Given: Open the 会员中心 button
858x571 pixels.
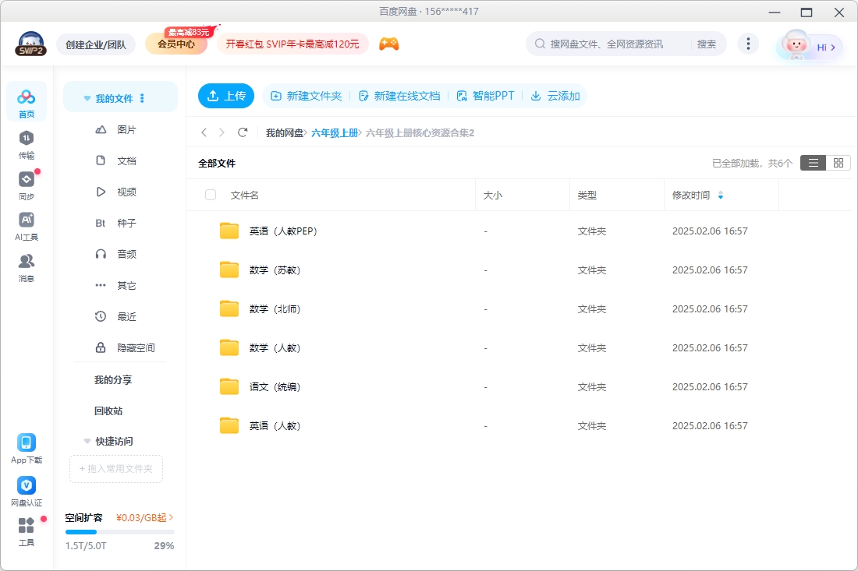Looking at the screenshot, I should point(176,44).
